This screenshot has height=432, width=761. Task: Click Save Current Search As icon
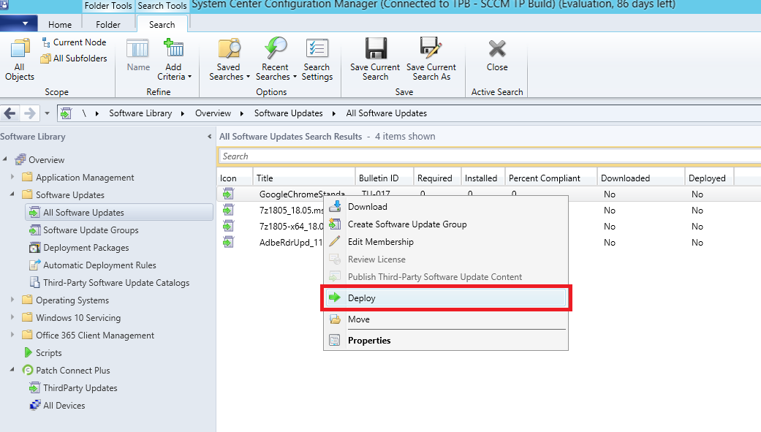(431, 48)
